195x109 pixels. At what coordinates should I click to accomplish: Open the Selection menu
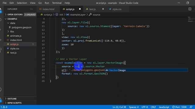point(22,3)
